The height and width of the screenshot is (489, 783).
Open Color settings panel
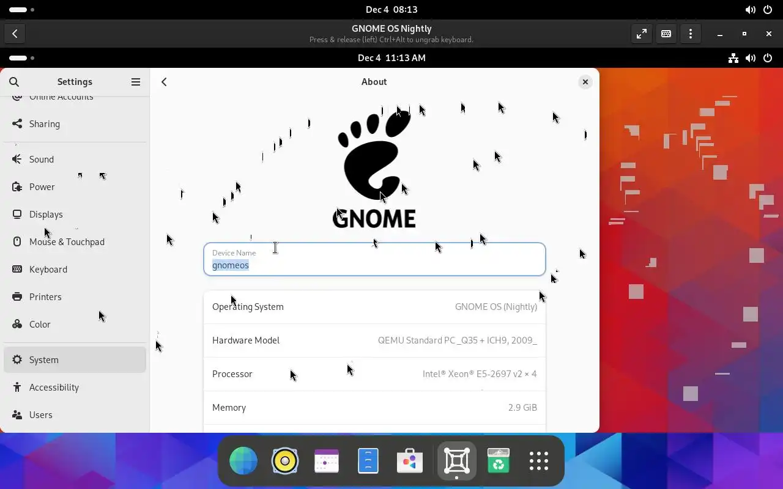(75, 324)
